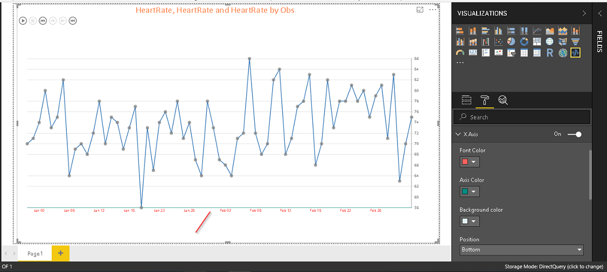The width and height of the screenshot is (607, 272).
Task: Choose the funnel chart visual
Action: pos(575,41)
